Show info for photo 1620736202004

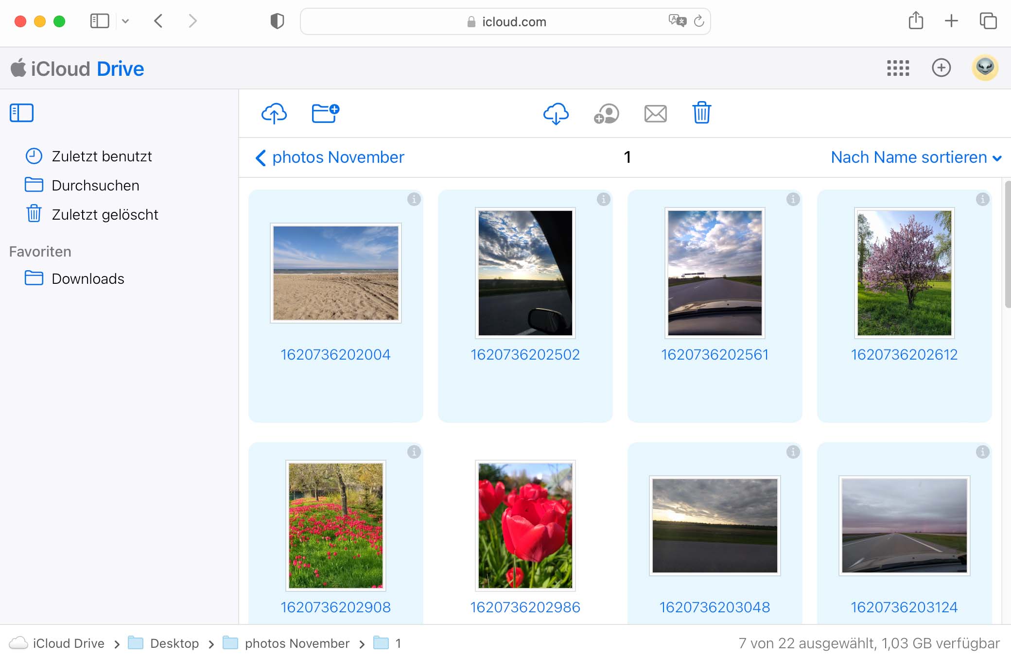coord(414,199)
